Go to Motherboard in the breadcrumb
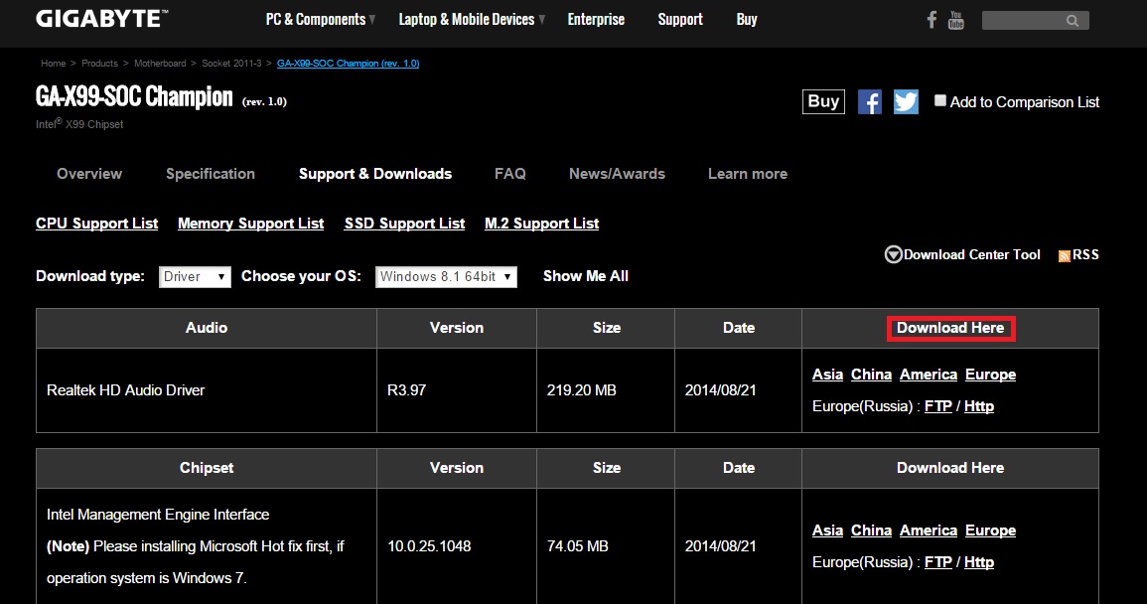 click(160, 64)
